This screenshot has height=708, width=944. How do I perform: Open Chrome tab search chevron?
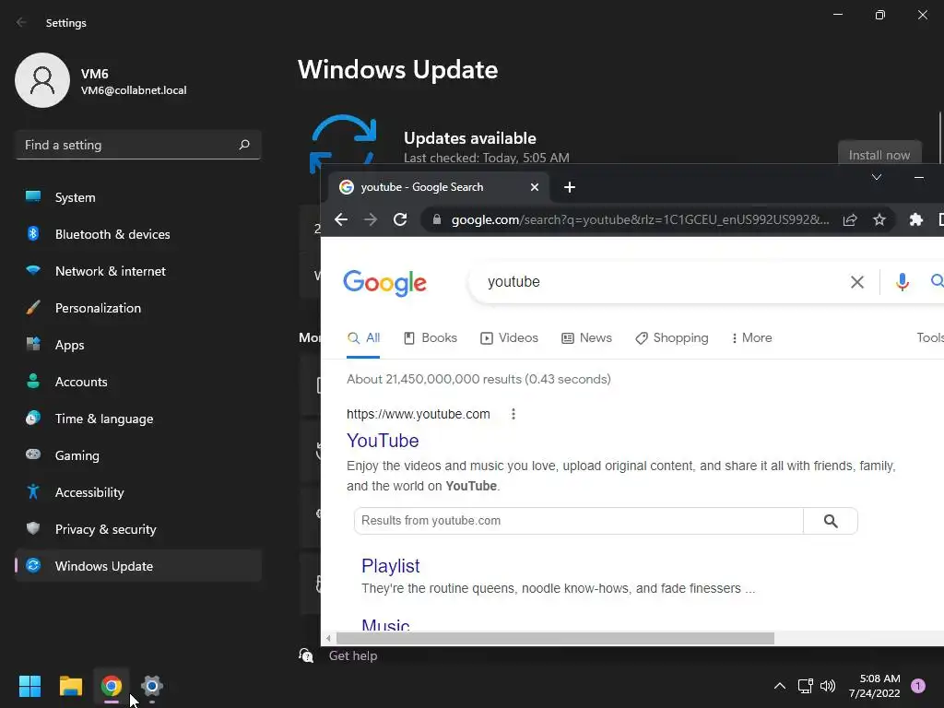(877, 177)
